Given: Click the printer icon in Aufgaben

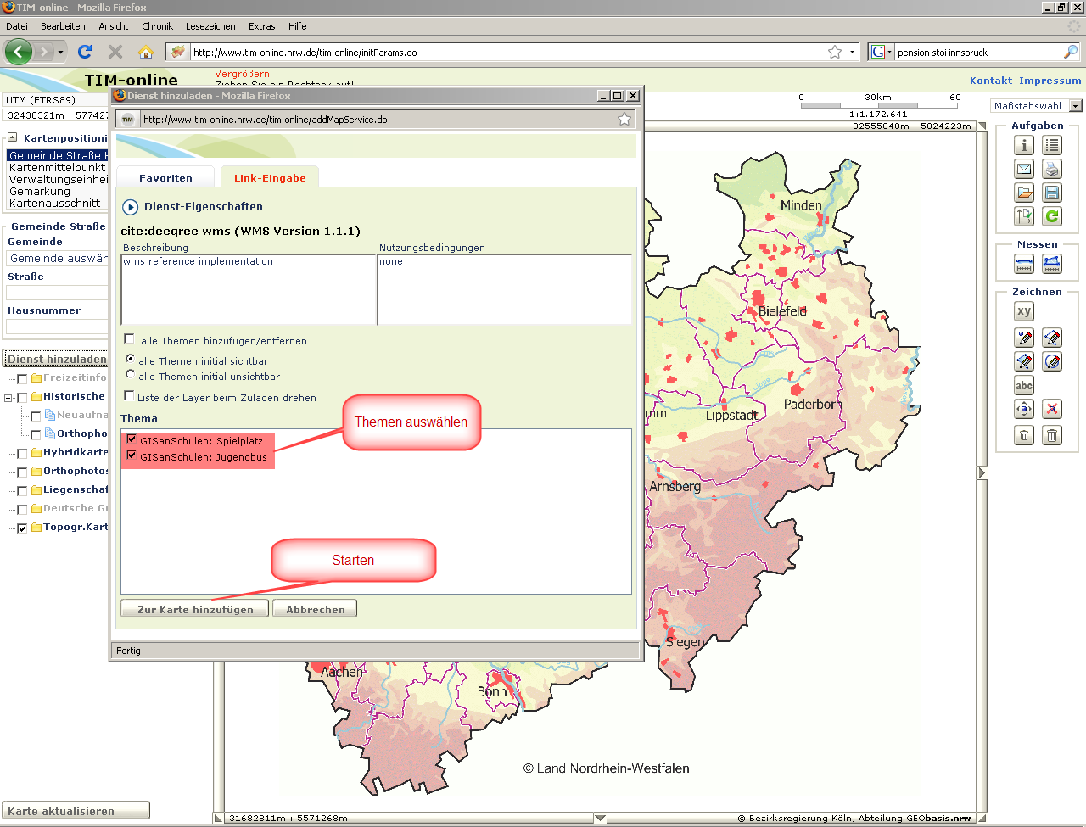Looking at the screenshot, I should pos(1052,169).
